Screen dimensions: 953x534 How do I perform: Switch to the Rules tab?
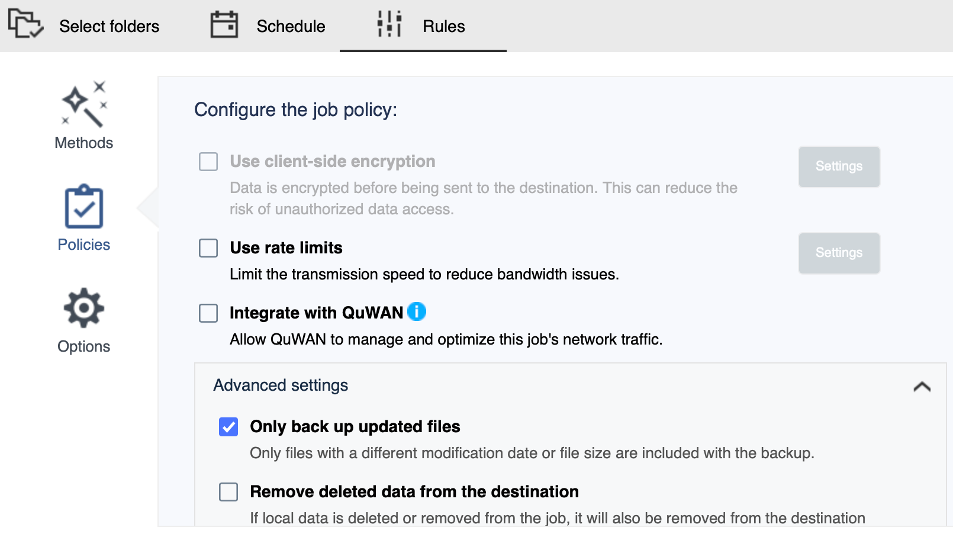[x=423, y=26]
